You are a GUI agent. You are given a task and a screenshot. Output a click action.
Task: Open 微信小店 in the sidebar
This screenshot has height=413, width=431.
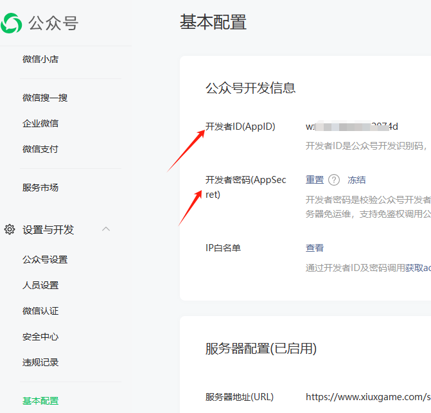point(40,59)
